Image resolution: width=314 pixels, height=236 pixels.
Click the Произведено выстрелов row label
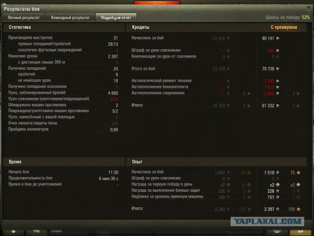(x=30, y=38)
